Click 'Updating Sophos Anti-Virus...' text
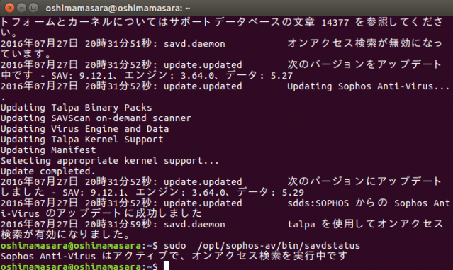The width and height of the screenshot is (453, 270). click(x=369, y=86)
